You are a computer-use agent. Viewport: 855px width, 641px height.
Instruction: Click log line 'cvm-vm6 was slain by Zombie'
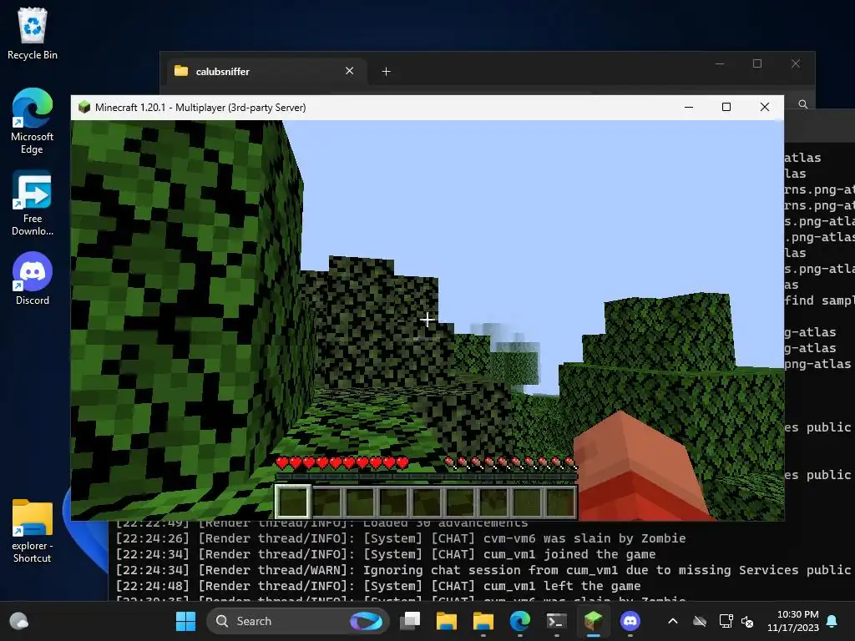tap(401, 538)
